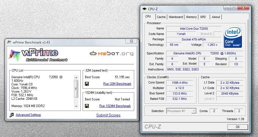This screenshot has height=137, width=258.
Task: Click the CPU-Z title bar icon
Action: tap(144, 9)
